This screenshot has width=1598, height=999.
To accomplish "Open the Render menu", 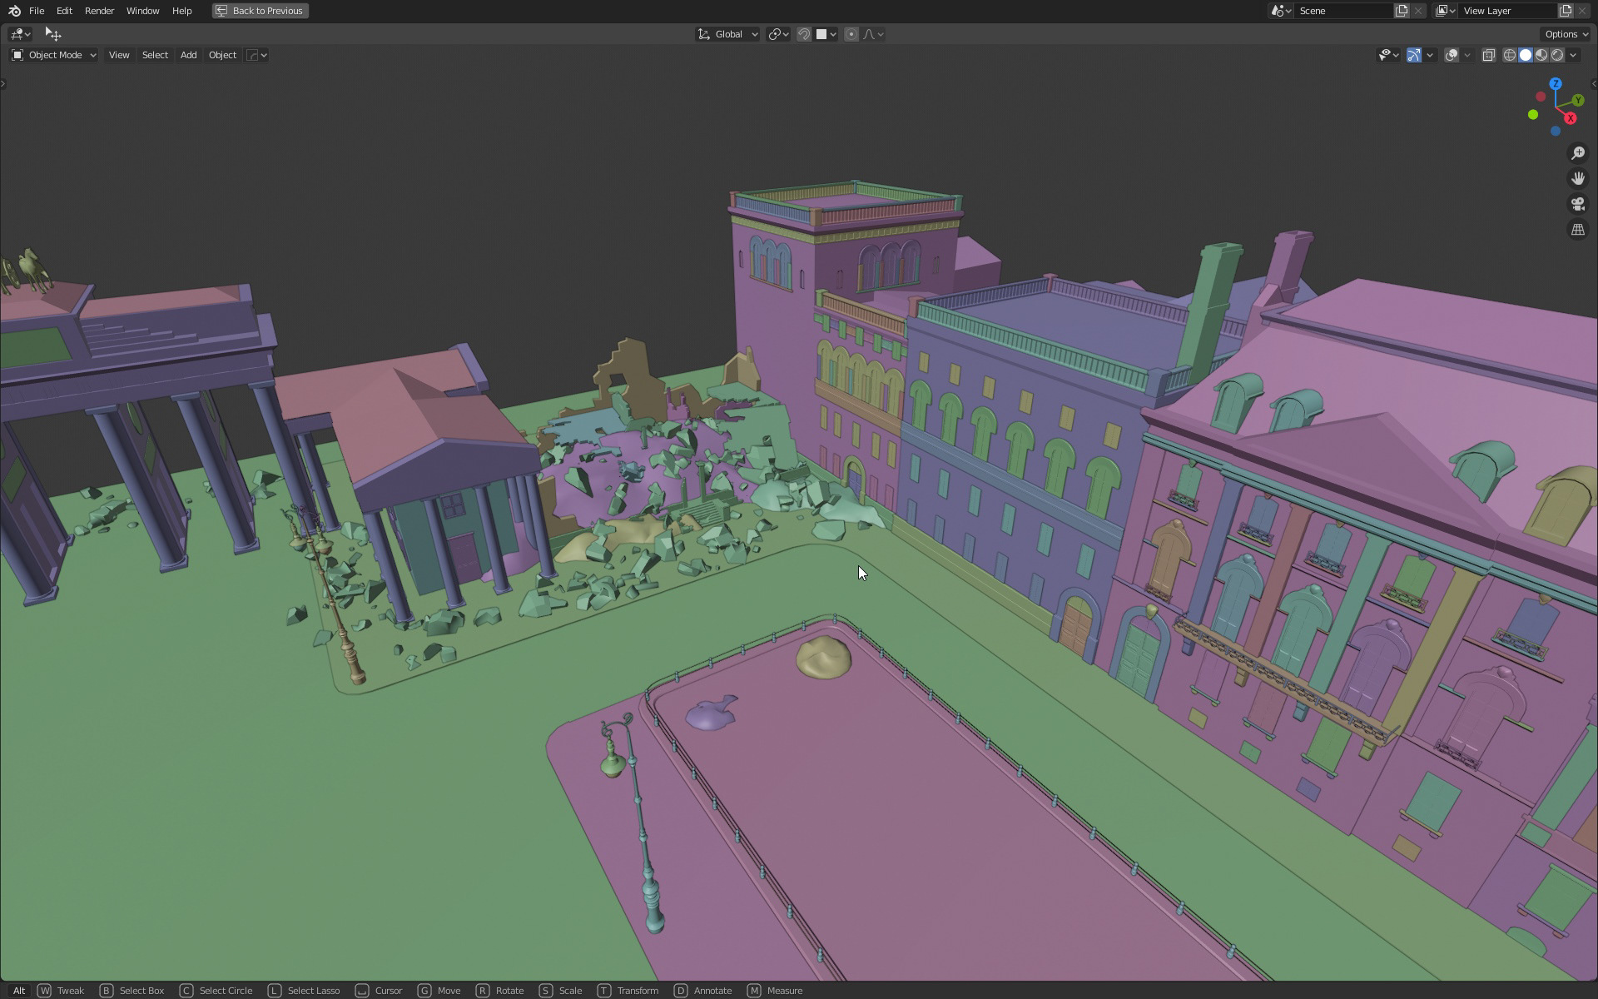I will pyautogui.click(x=99, y=11).
